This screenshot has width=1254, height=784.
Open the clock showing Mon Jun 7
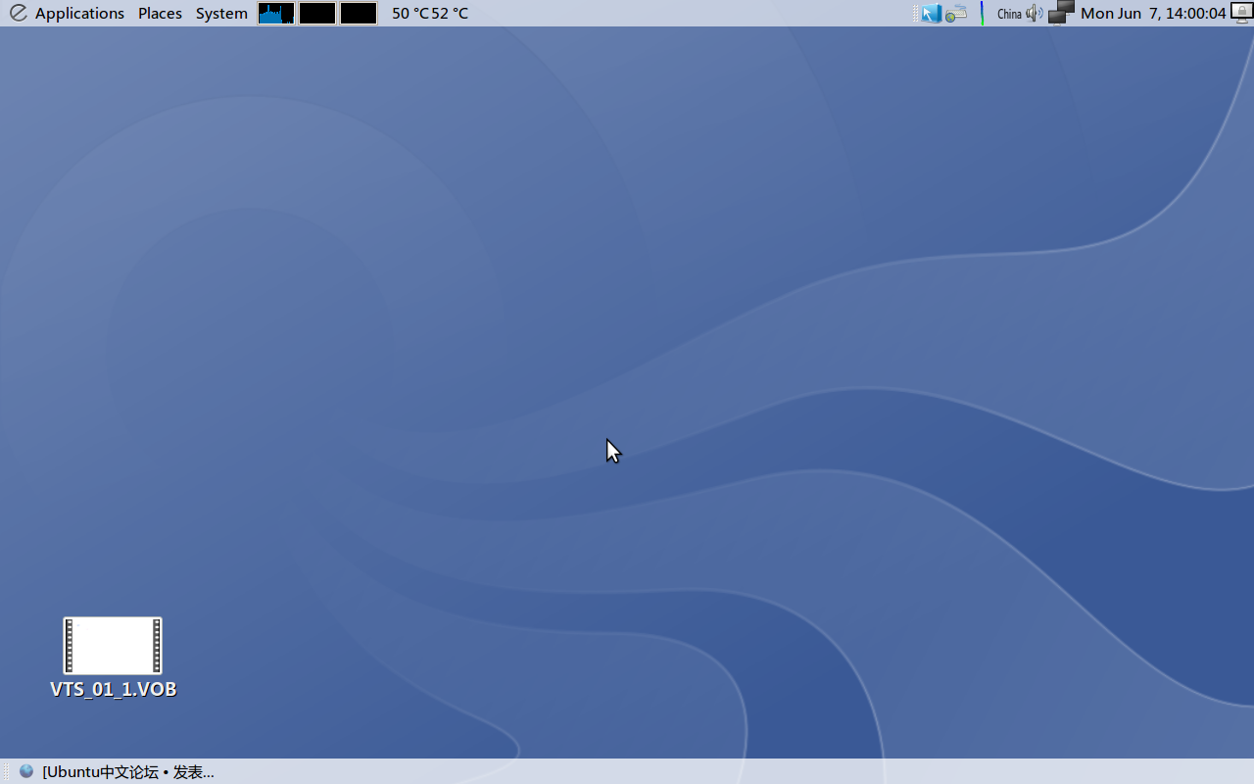pos(1153,13)
